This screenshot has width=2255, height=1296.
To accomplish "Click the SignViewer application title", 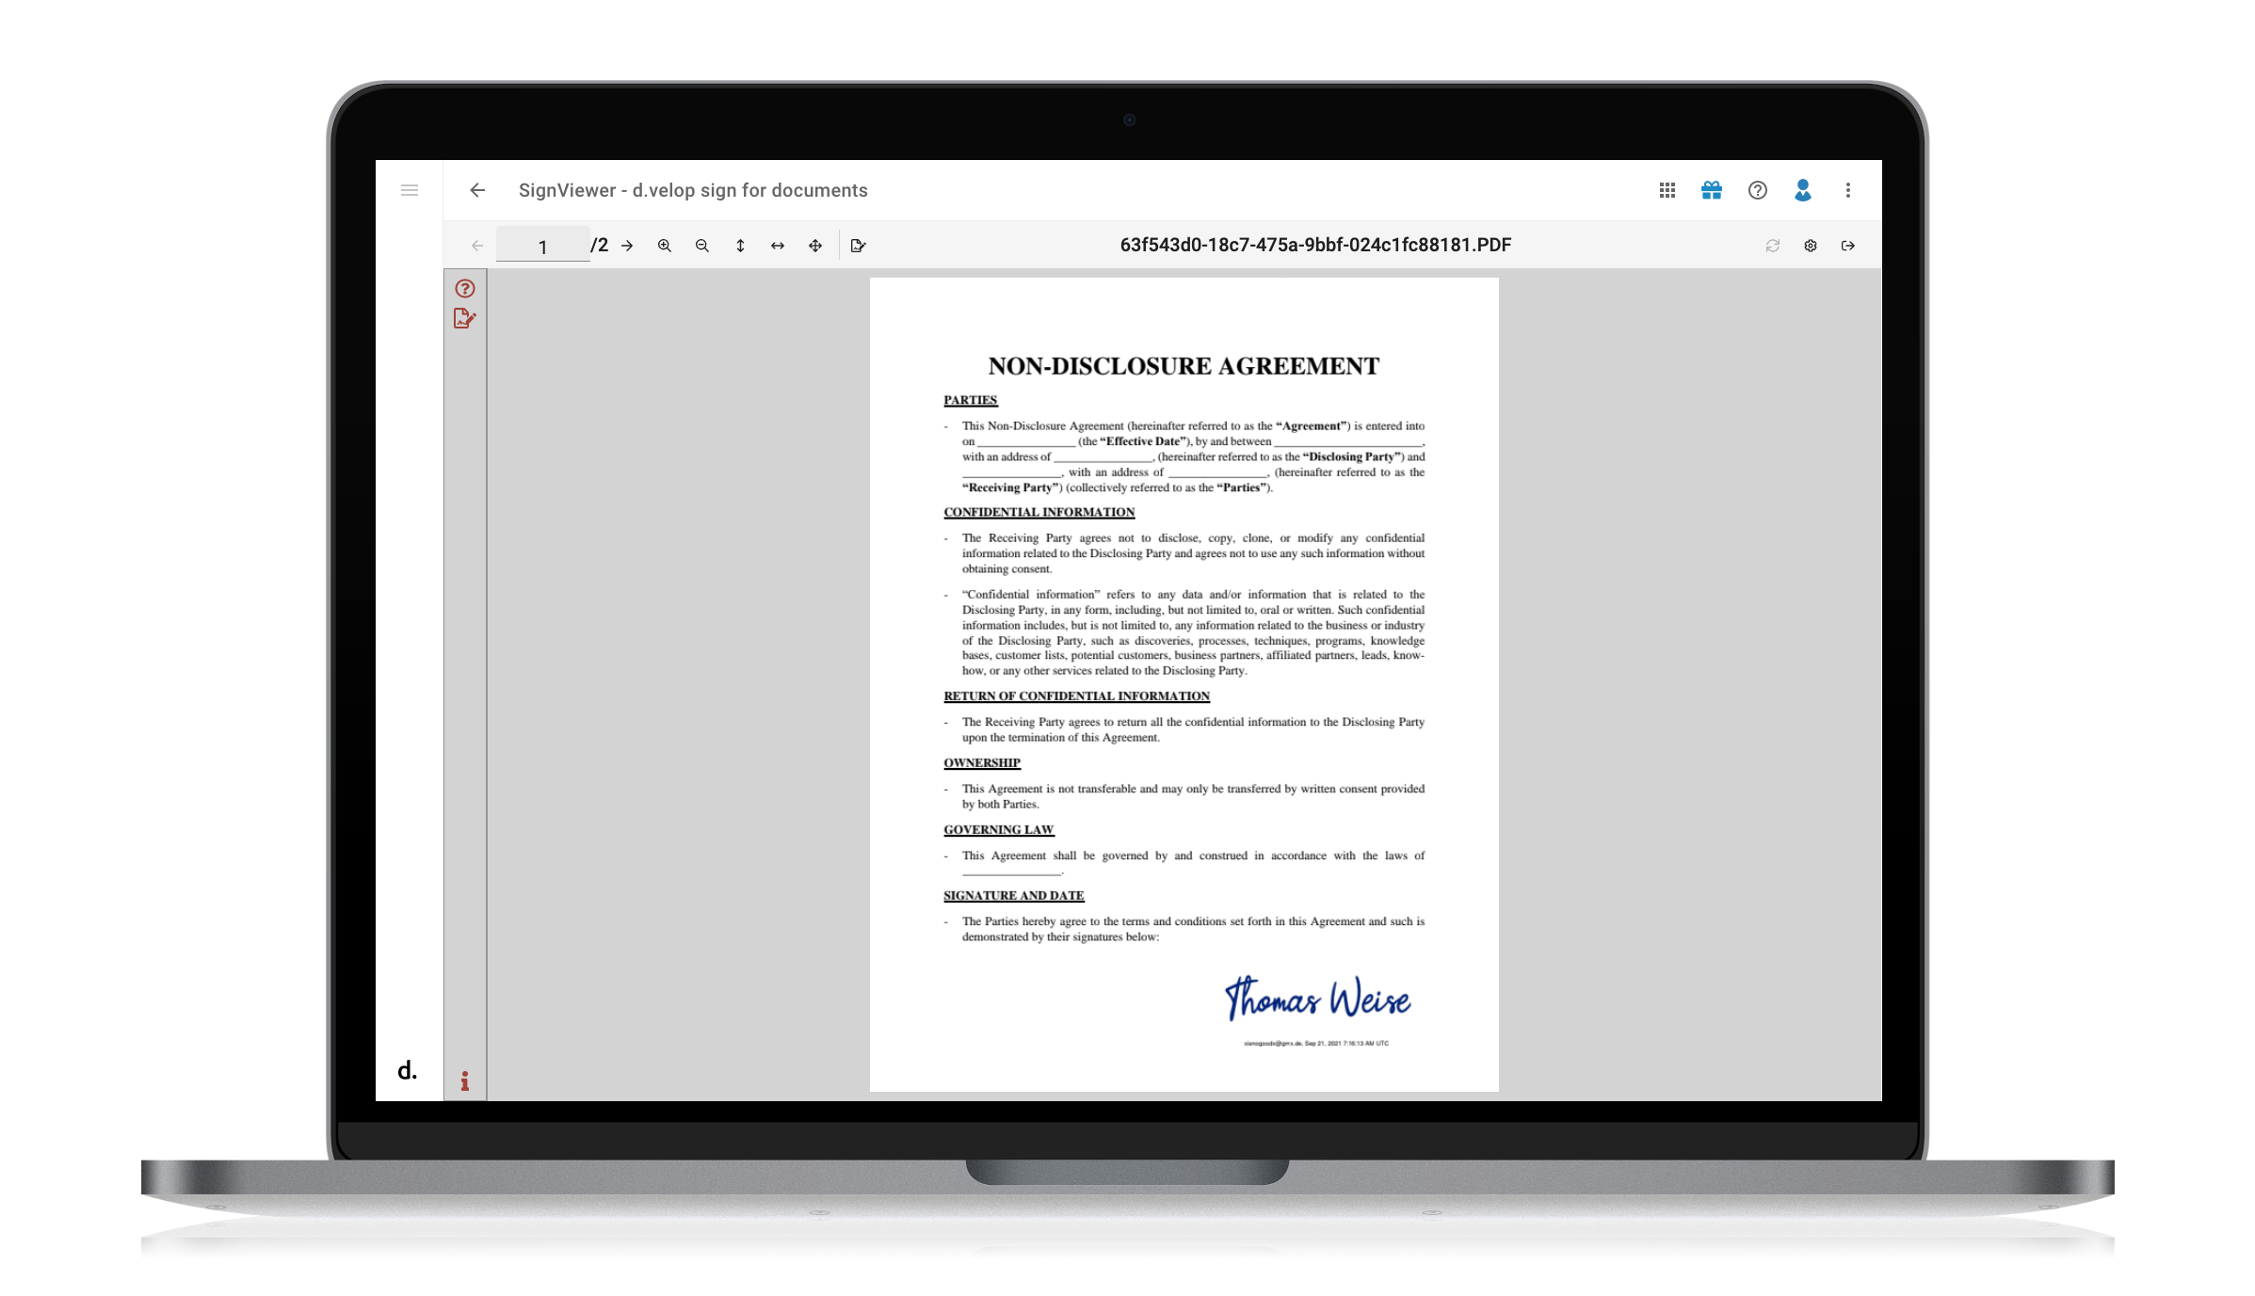I will tap(691, 189).
